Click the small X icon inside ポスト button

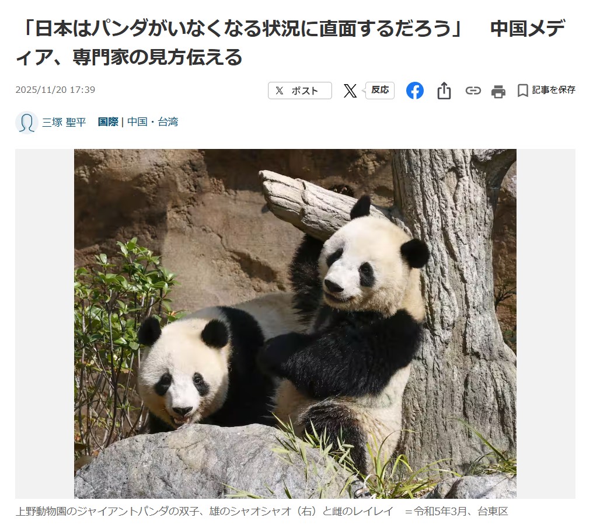[x=280, y=91]
